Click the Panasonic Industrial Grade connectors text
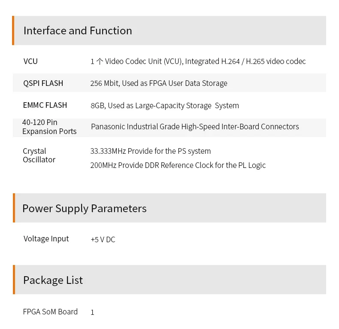 tap(195, 127)
